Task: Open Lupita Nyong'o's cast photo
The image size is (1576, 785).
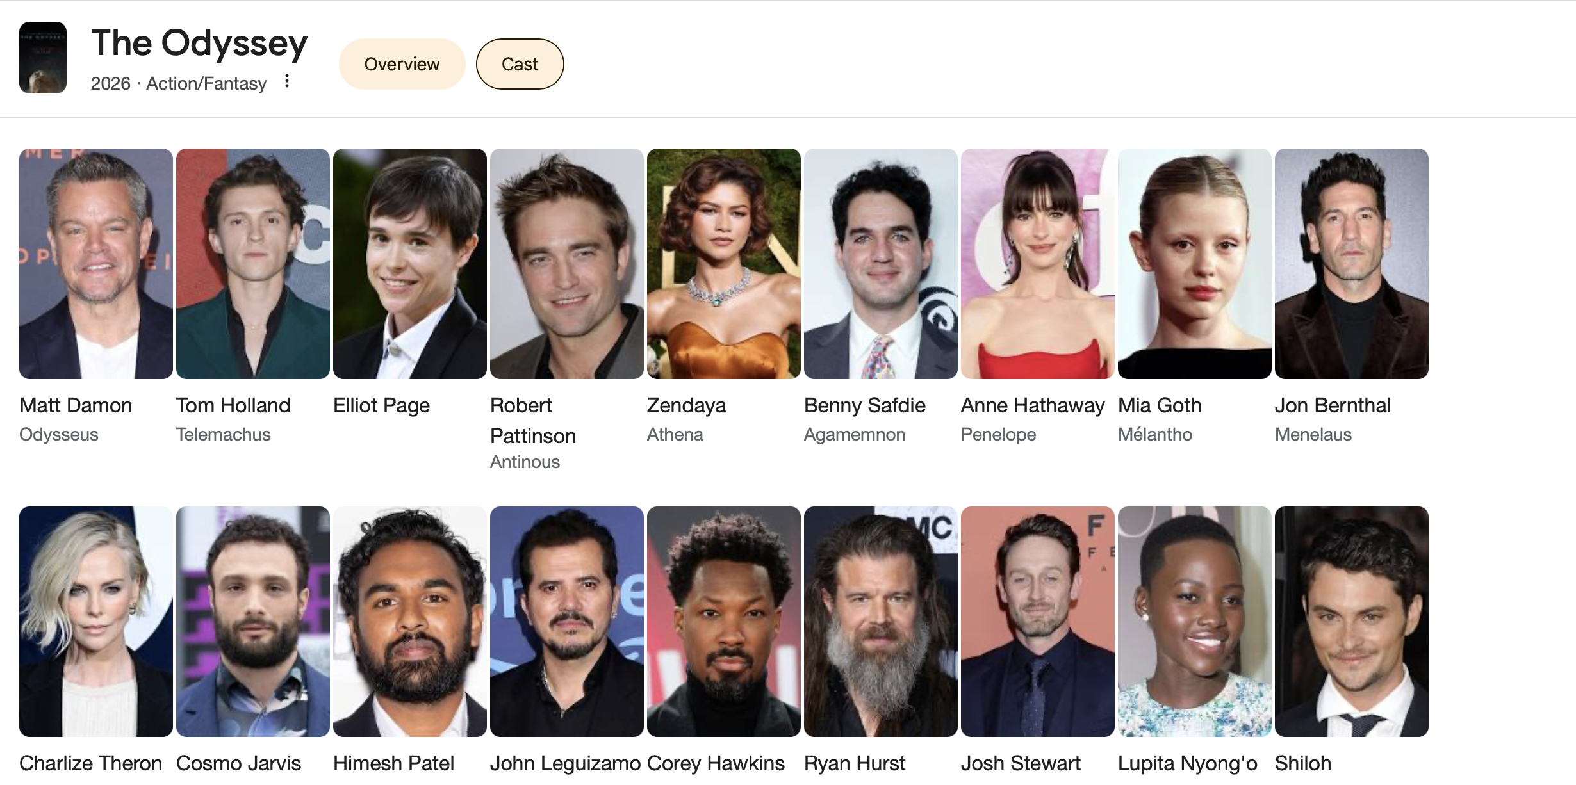Action: pyautogui.click(x=1195, y=621)
